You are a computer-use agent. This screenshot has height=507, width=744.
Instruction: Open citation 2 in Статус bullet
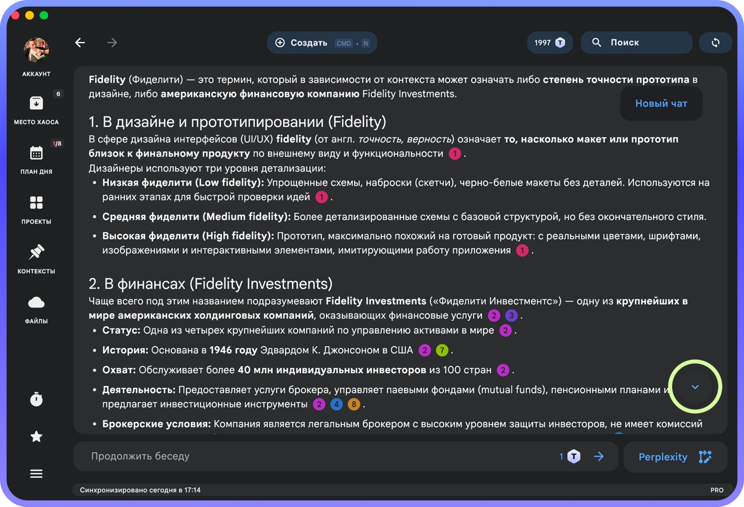pos(505,330)
